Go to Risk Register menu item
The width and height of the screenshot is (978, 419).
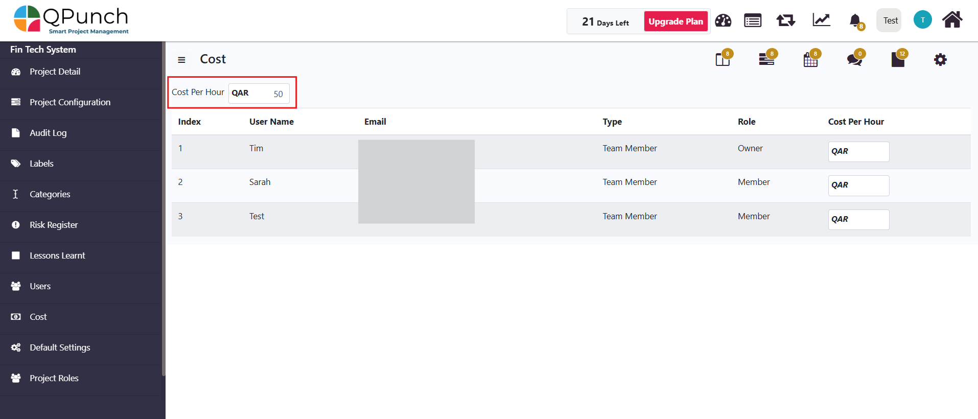tap(54, 225)
